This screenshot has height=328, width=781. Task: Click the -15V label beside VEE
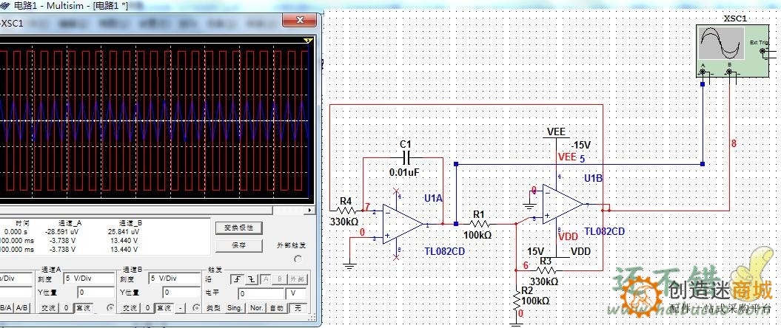point(581,145)
